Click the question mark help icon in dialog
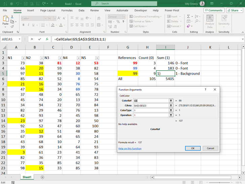 pos(205,90)
